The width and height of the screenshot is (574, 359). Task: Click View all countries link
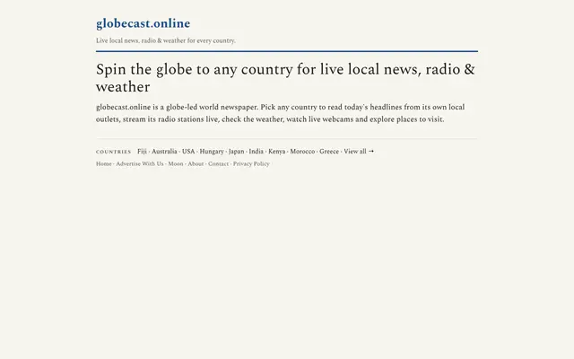(x=359, y=152)
